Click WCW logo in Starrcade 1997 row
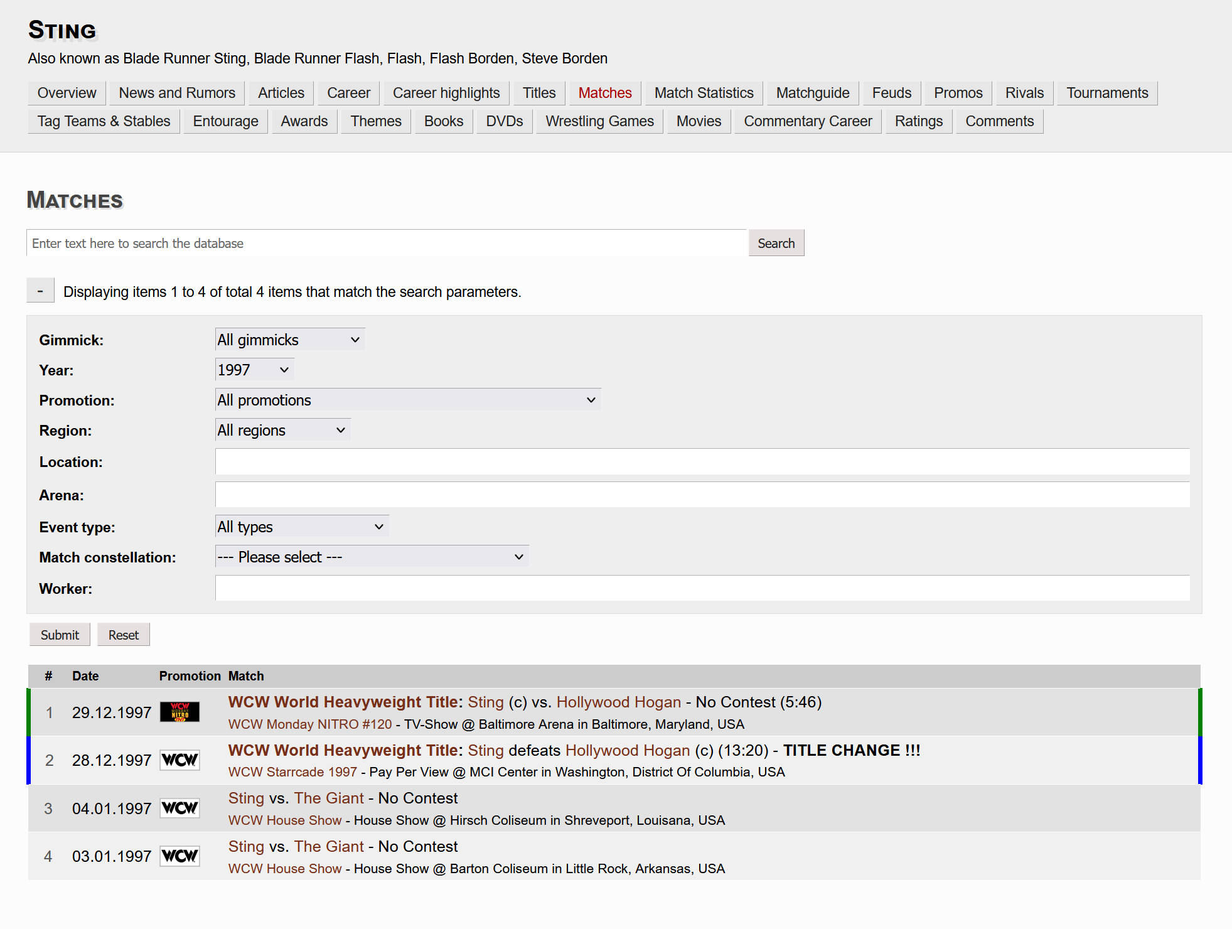The height and width of the screenshot is (929, 1232). pyautogui.click(x=179, y=760)
